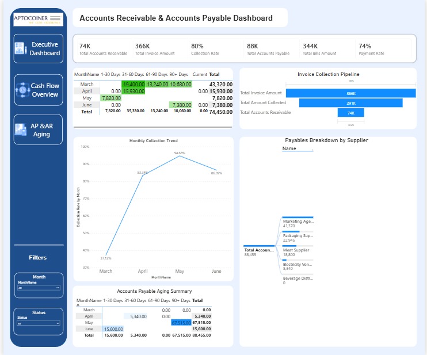The width and height of the screenshot is (427, 355).
Task: Select the 15,600.00 June payable cell
Action: point(113,329)
